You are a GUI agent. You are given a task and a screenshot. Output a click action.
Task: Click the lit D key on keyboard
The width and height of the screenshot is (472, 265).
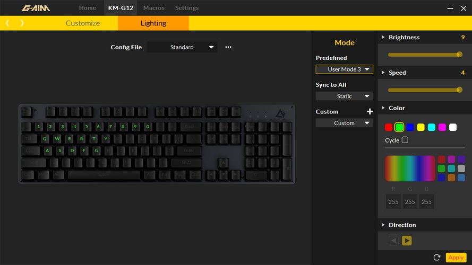[x=72, y=151]
